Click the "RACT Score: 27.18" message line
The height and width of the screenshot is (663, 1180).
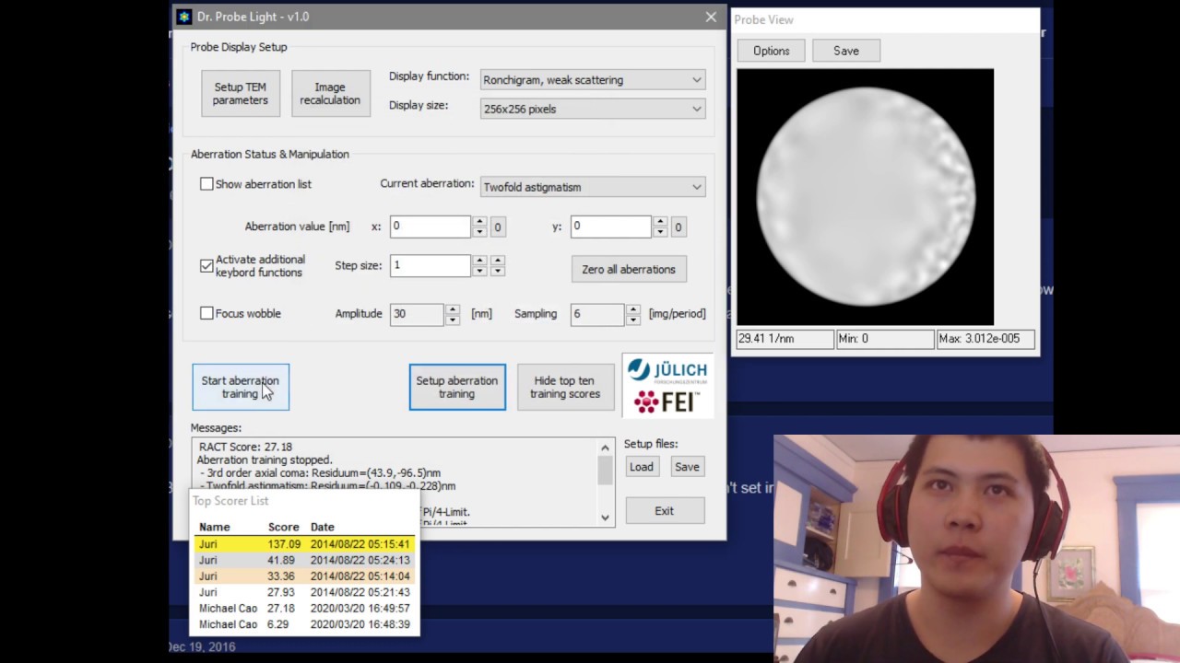245,447
